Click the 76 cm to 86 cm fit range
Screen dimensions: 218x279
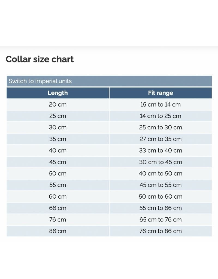[x=161, y=231]
